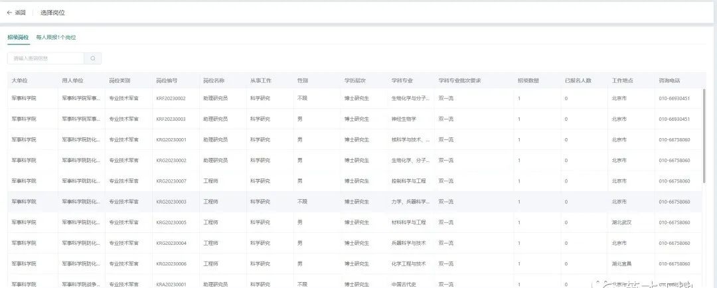The width and height of the screenshot is (717, 288).
Task: Click the 材料科学与工程 major cell
Action: (409, 222)
